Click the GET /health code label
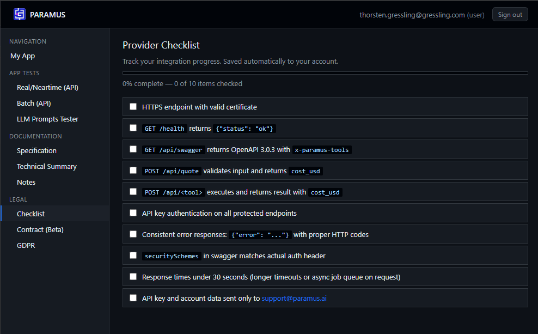538x334 pixels. click(x=164, y=129)
